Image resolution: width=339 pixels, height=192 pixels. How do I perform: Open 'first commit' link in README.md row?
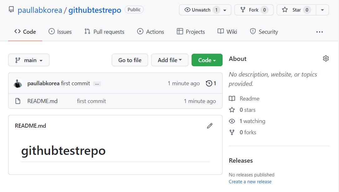pos(91,101)
